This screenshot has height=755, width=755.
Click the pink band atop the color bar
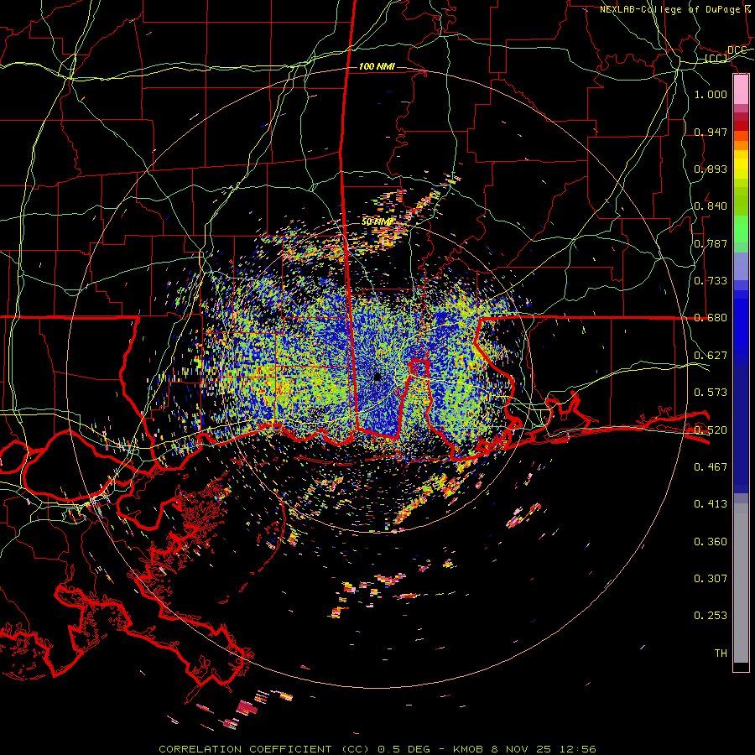[x=741, y=89]
